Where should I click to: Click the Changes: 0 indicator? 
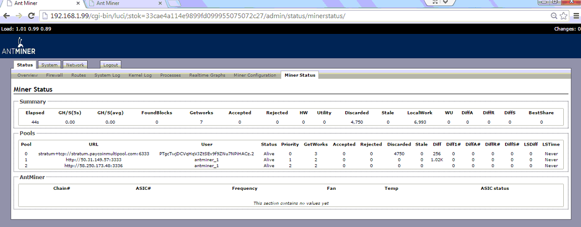click(567, 28)
